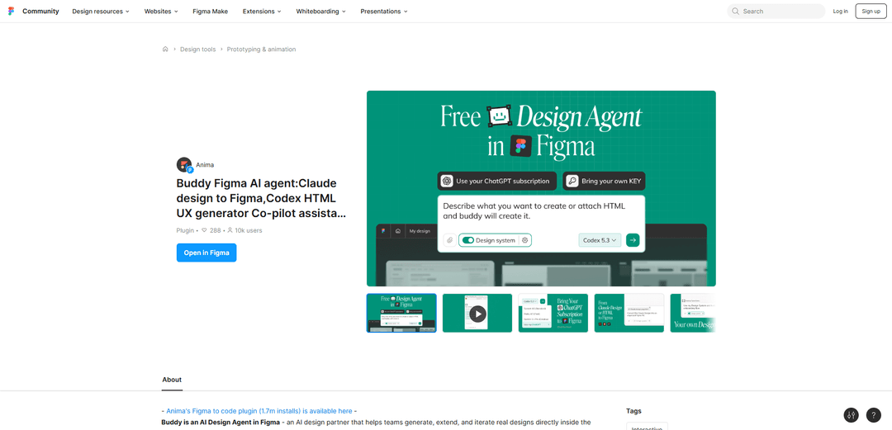Expand the Extensions dropdown menu
Image resolution: width=892 pixels, height=430 pixels.
(262, 12)
